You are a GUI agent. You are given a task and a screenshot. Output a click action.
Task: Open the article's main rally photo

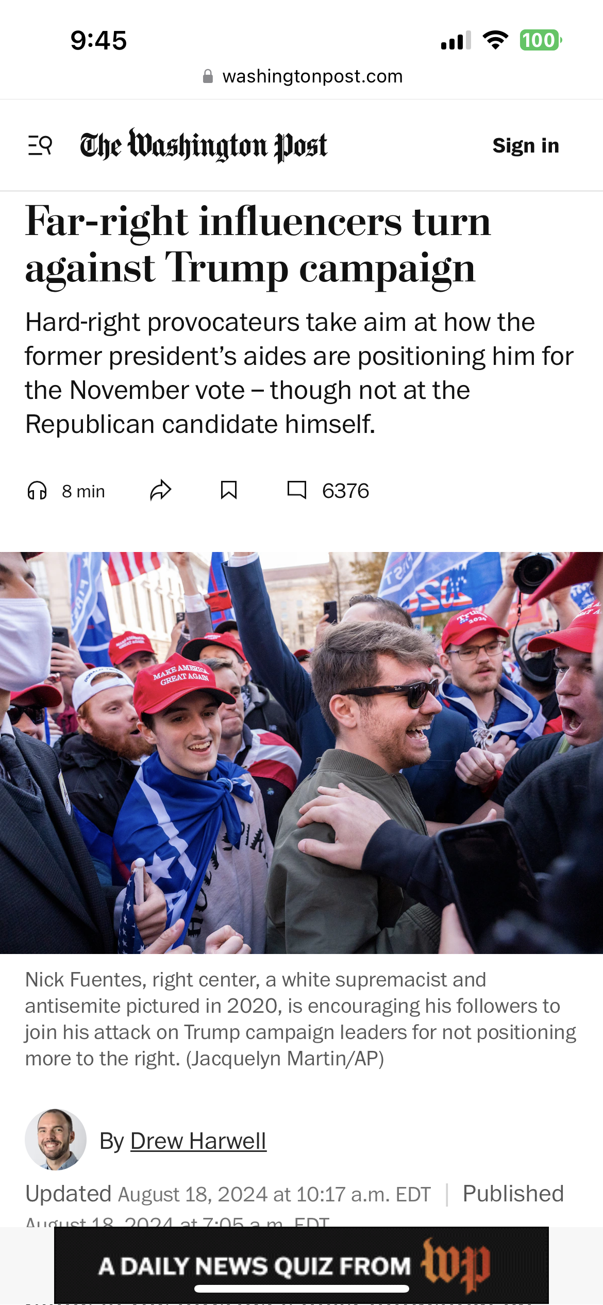pyautogui.click(x=301, y=752)
